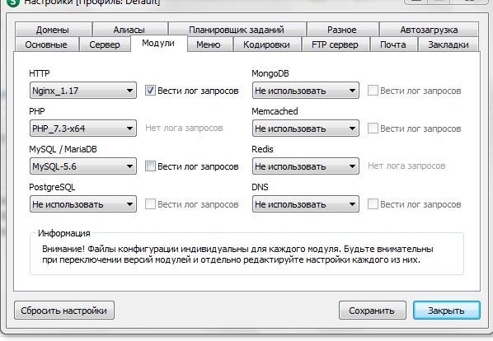Disable HTTP request logging checkbox
The width and height of the screenshot is (493, 341).
click(x=150, y=91)
